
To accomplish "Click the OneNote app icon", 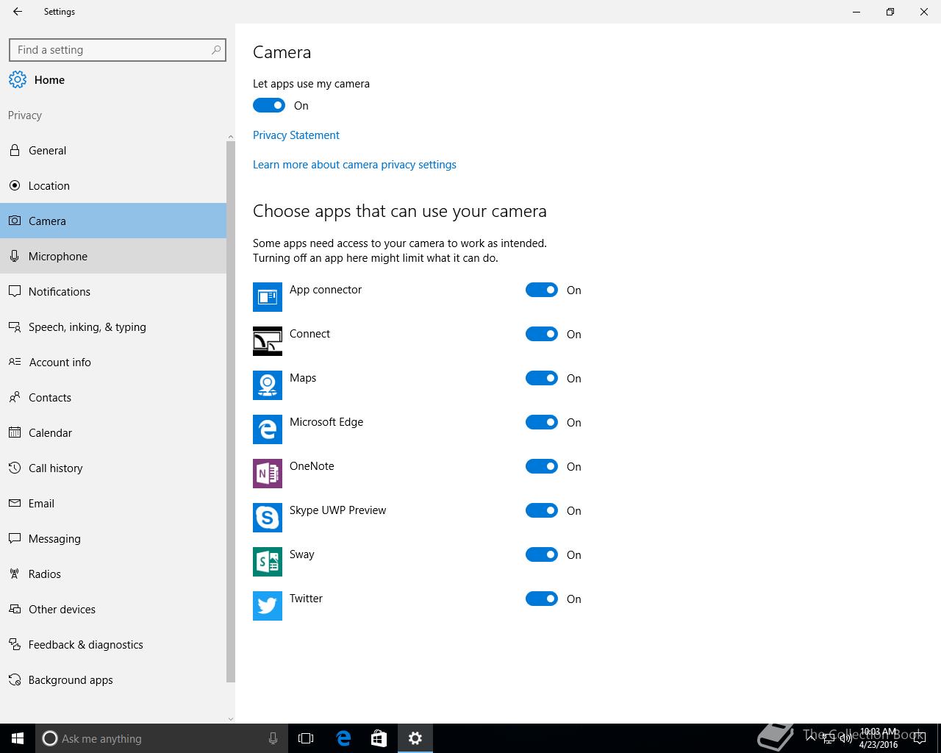I will (268, 474).
